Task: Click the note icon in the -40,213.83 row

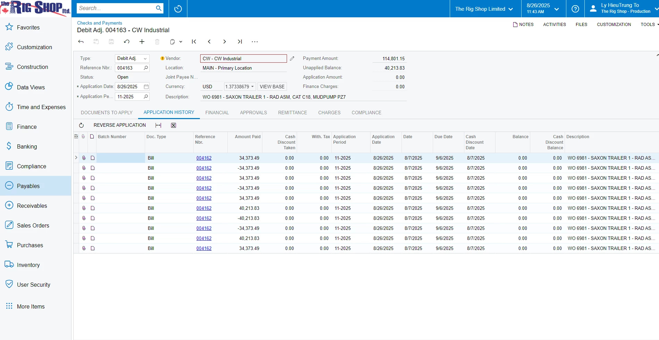Action: click(92, 218)
